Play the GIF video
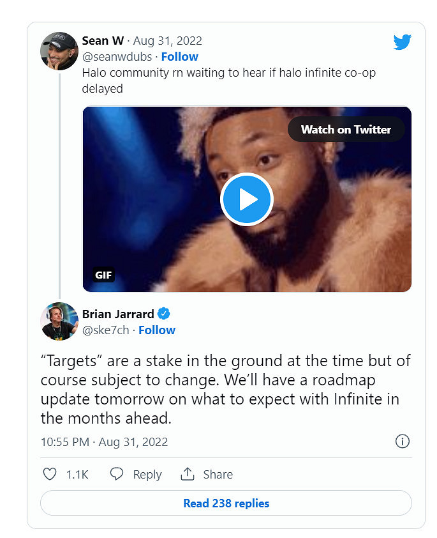 point(247,199)
